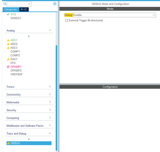
Task: Click the Mode section header
Action: point(110,9)
